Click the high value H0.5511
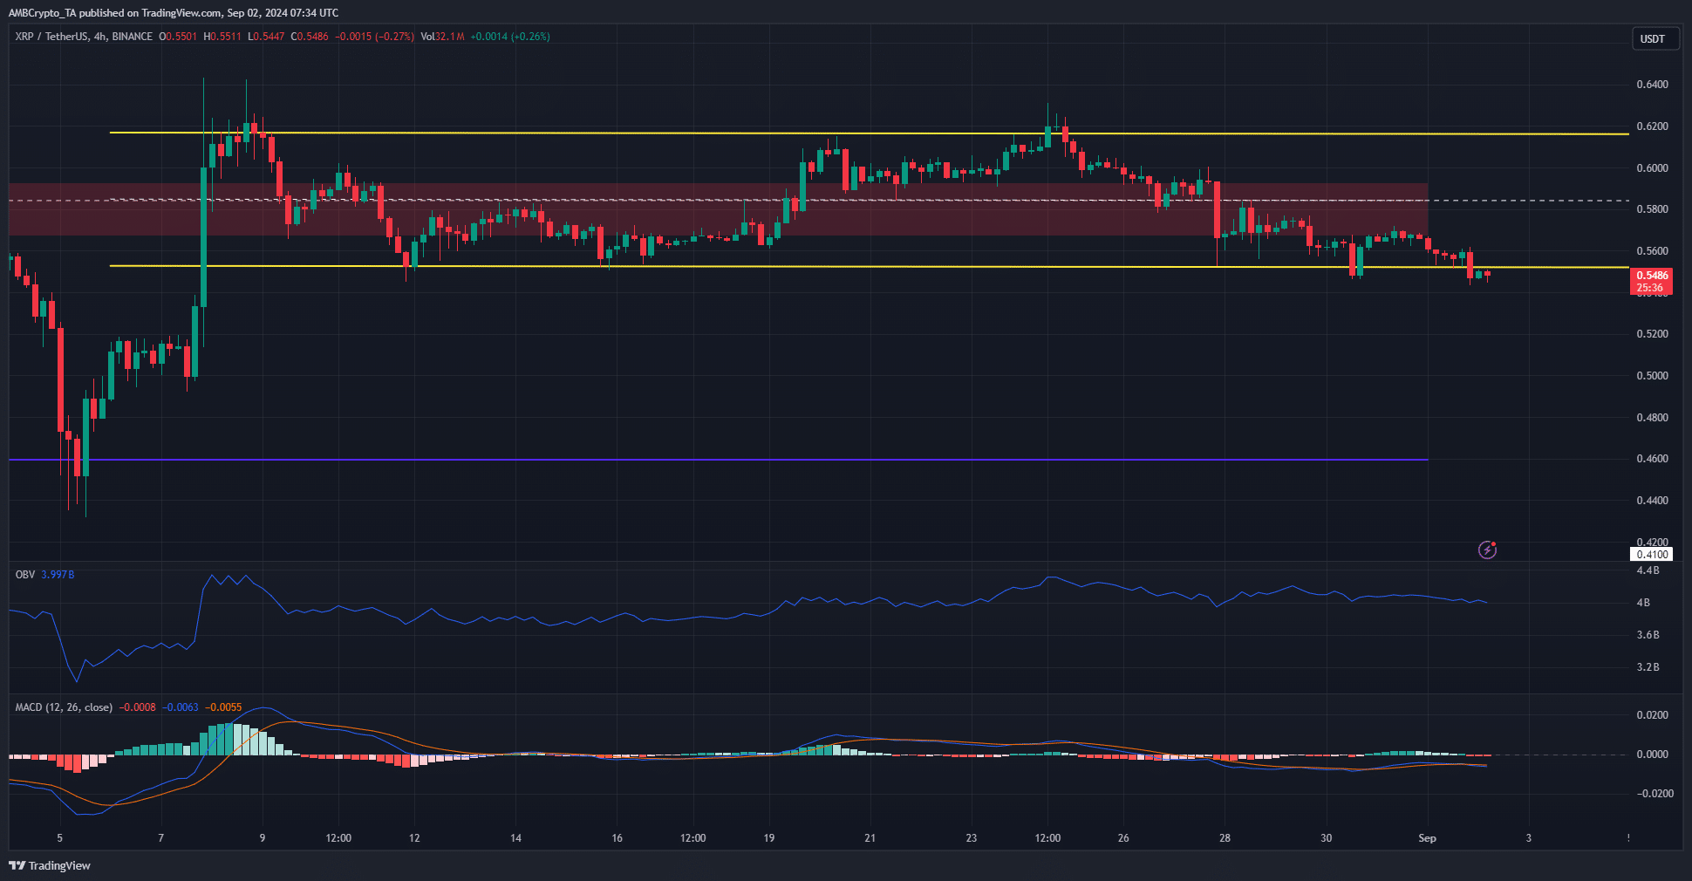Image resolution: width=1692 pixels, height=881 pixels. 222,37
